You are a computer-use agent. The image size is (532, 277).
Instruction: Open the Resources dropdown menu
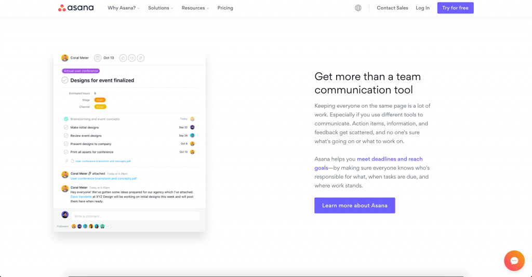[x=195, y=8]
